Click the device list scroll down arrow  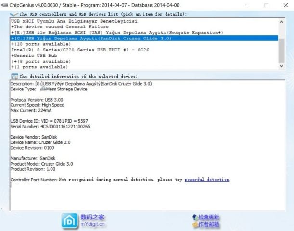281,66
